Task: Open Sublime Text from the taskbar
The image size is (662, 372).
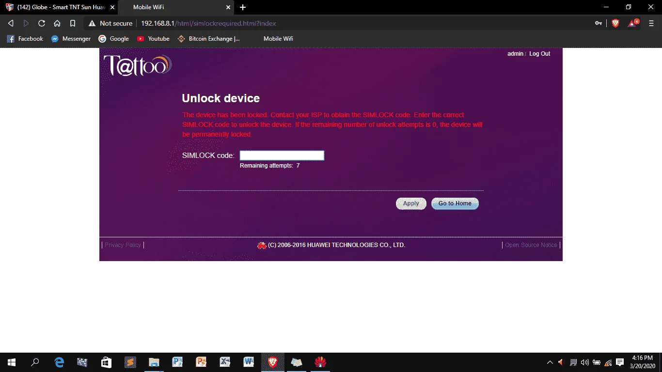Action: click(x=130, y=362)
